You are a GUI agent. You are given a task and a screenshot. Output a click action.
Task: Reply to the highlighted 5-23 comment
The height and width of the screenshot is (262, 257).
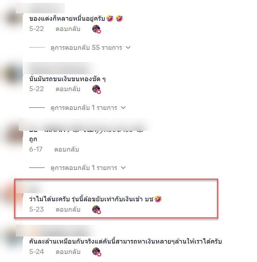click(68, 209)
